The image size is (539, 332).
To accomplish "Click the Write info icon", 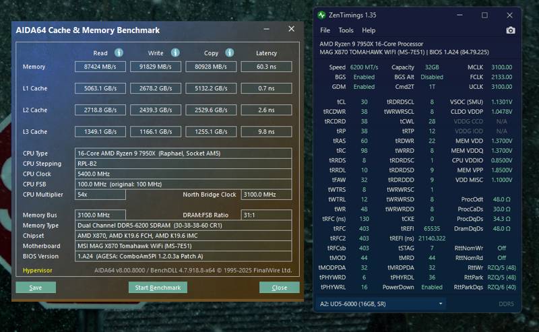I will (x=175, y=53).
